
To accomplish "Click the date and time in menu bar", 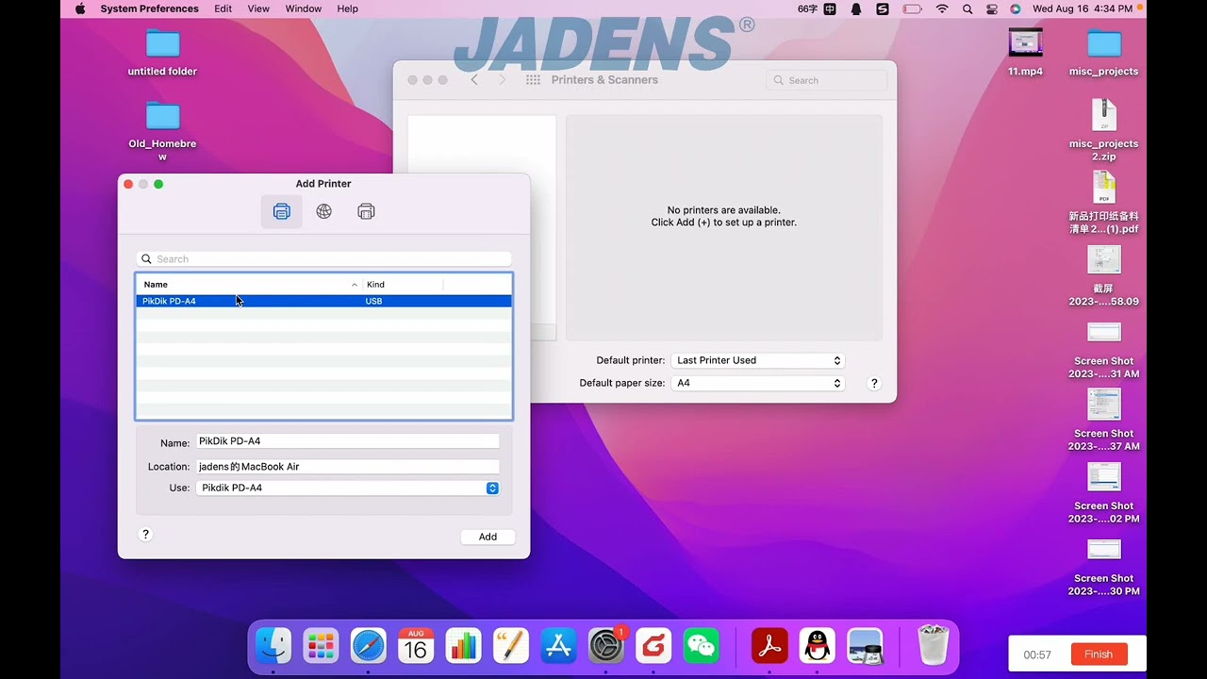I will [x=1083, y=8].
